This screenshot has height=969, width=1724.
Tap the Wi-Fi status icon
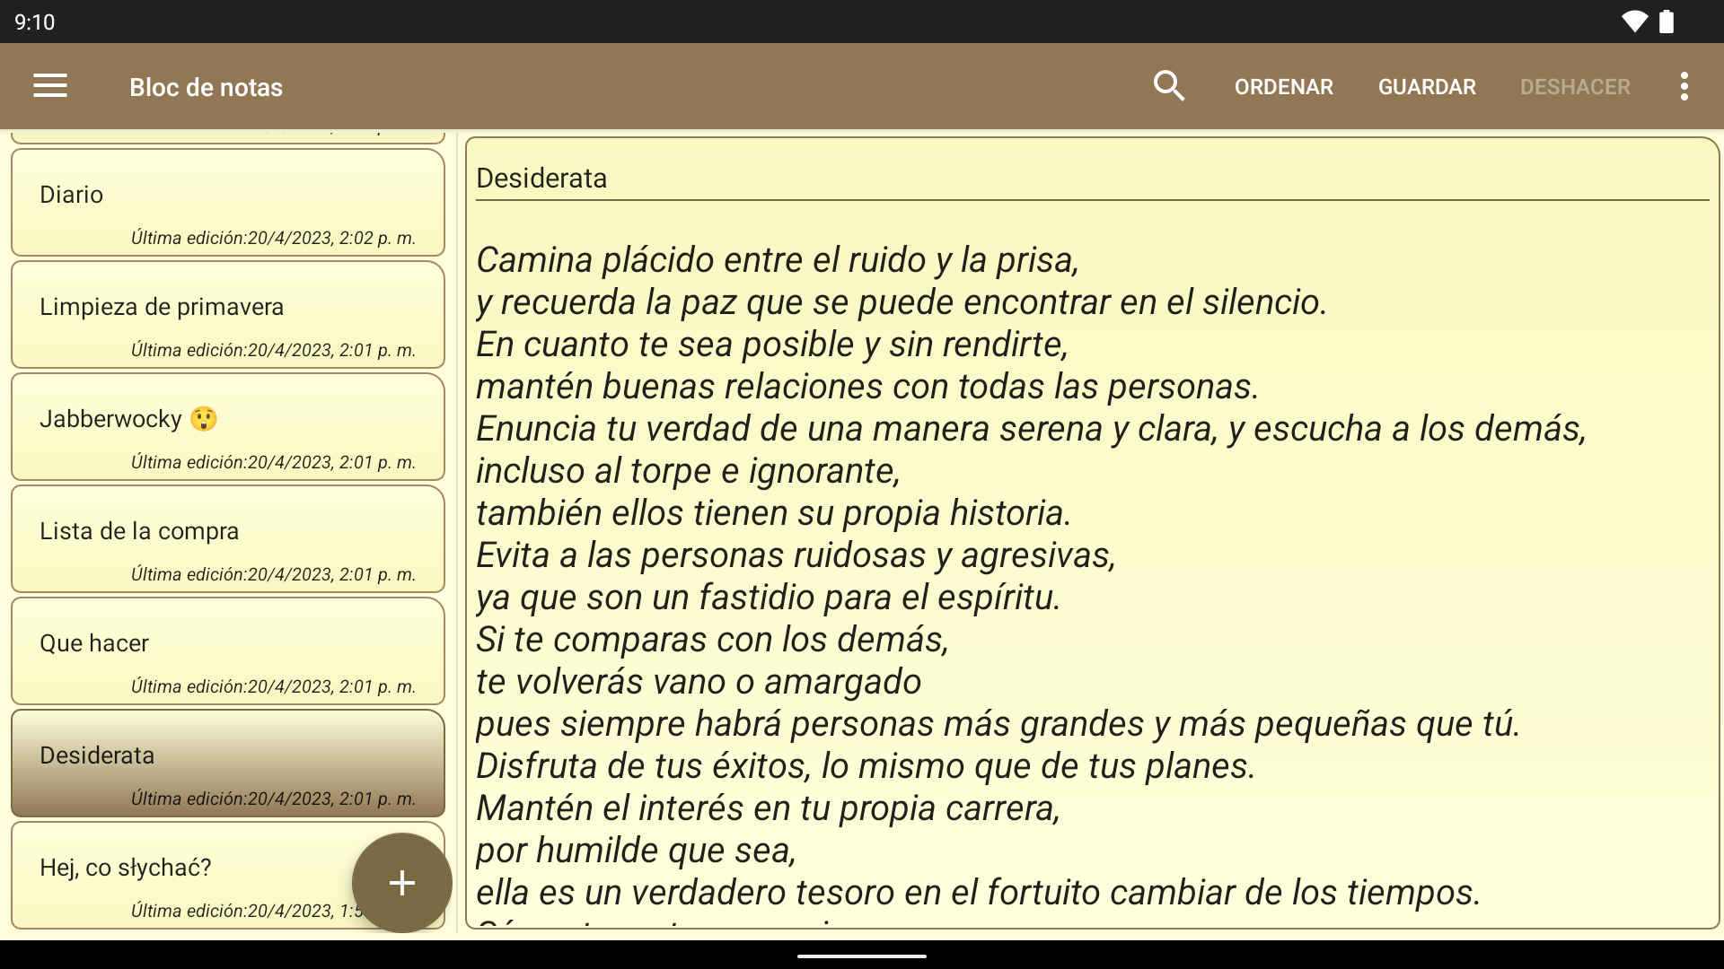[x=1634, y=22]
